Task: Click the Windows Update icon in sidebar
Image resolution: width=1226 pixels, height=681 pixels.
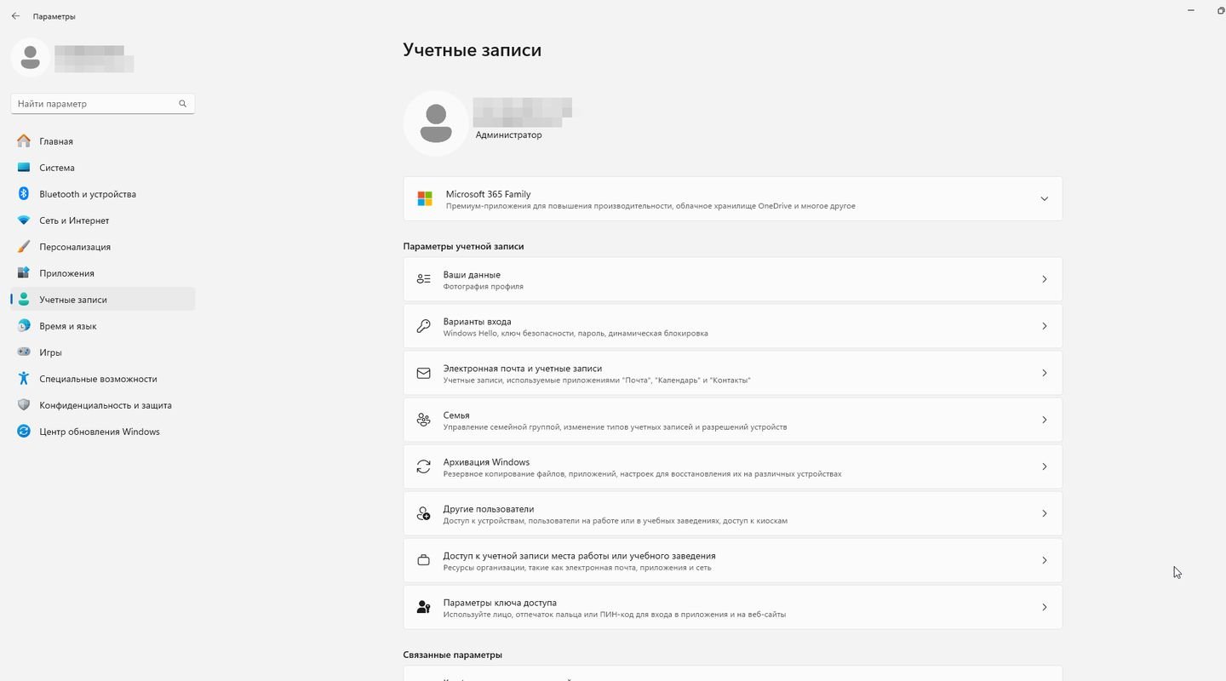Action: click(24, 432)
